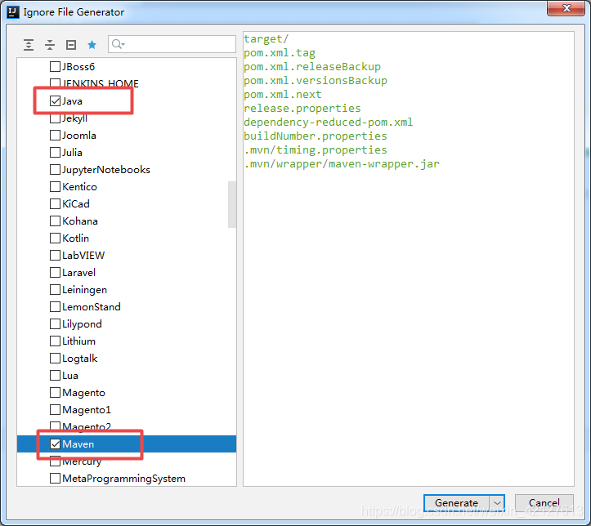591x526 pixels.
Task: Select the Magento2 list row
Action: pyautogui.click(x=127, y=426)
